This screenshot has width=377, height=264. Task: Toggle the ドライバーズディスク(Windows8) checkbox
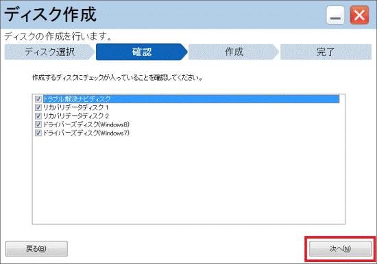coord(38,124)
